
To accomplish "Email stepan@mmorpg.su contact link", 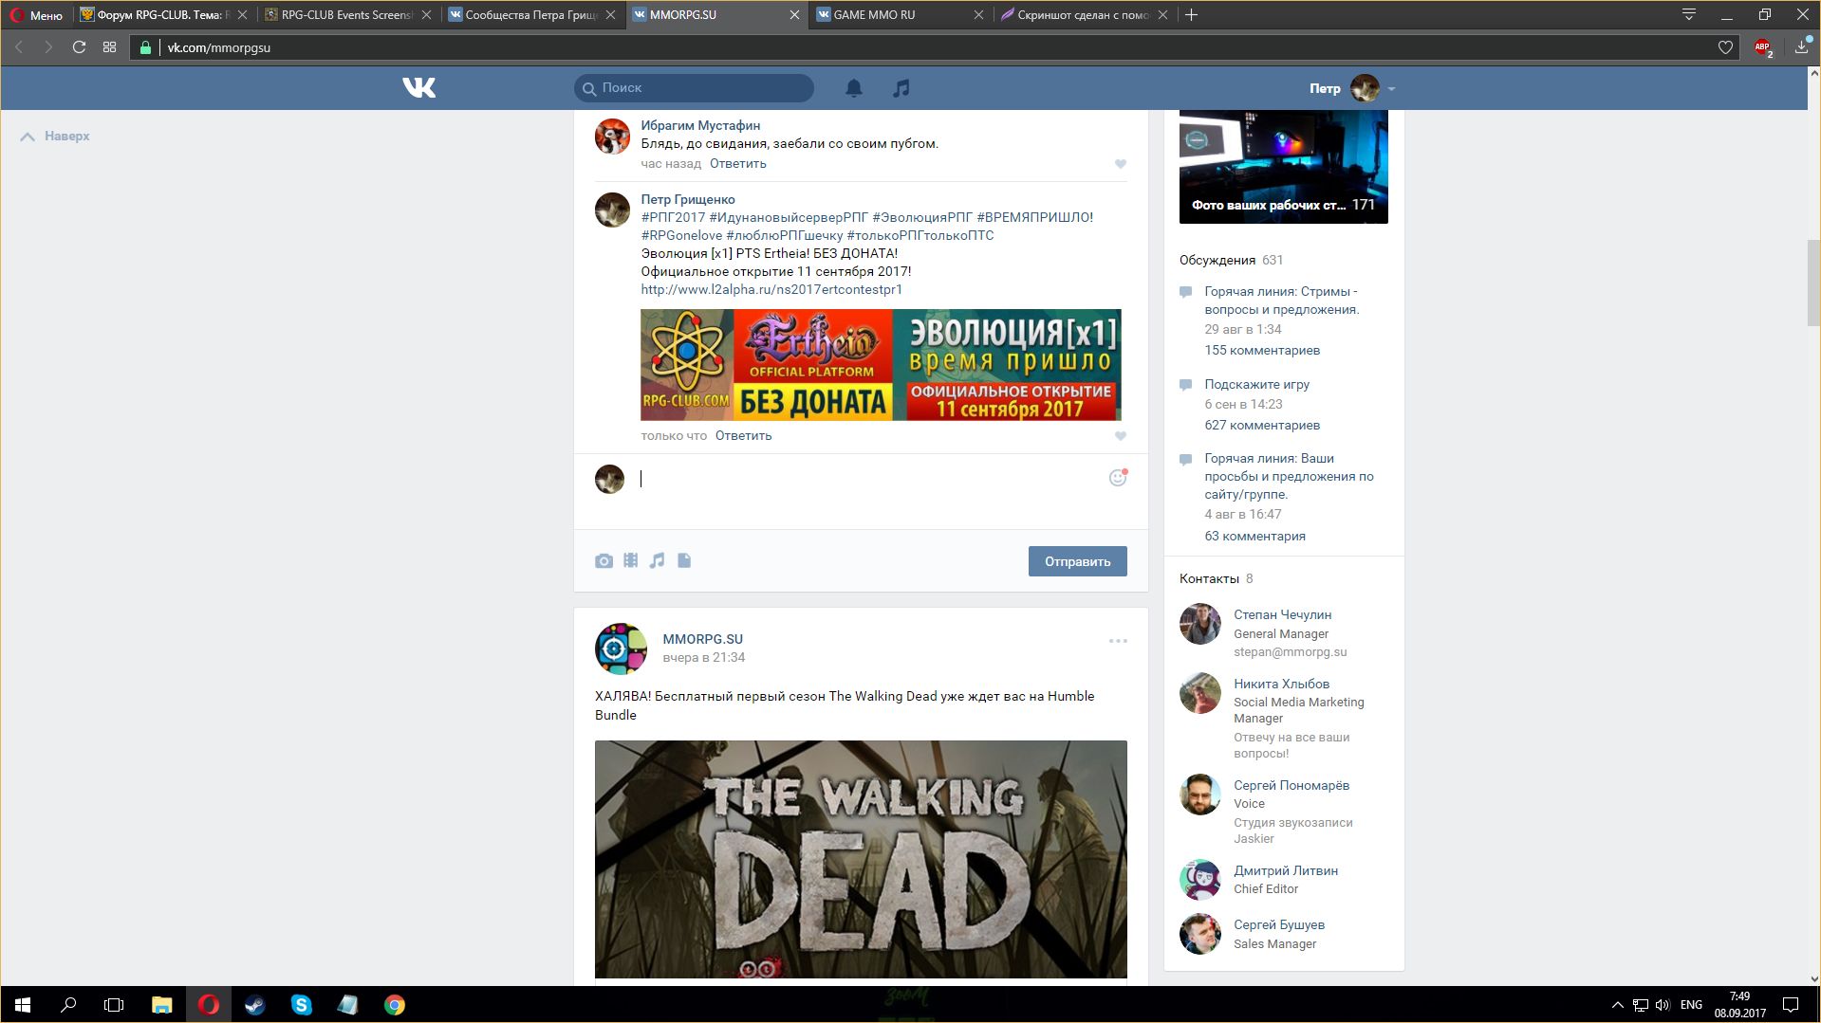I will click(1290, 651).
